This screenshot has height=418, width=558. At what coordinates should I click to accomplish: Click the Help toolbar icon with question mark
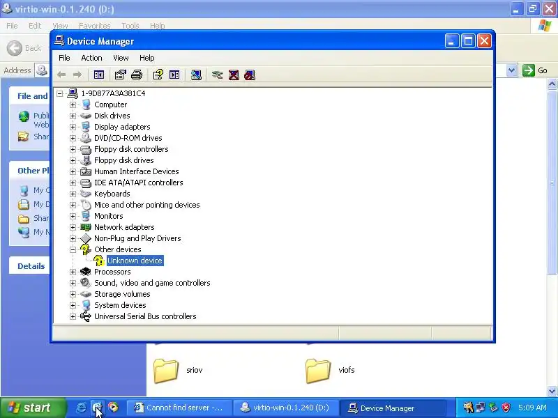[x=158, y=75]
